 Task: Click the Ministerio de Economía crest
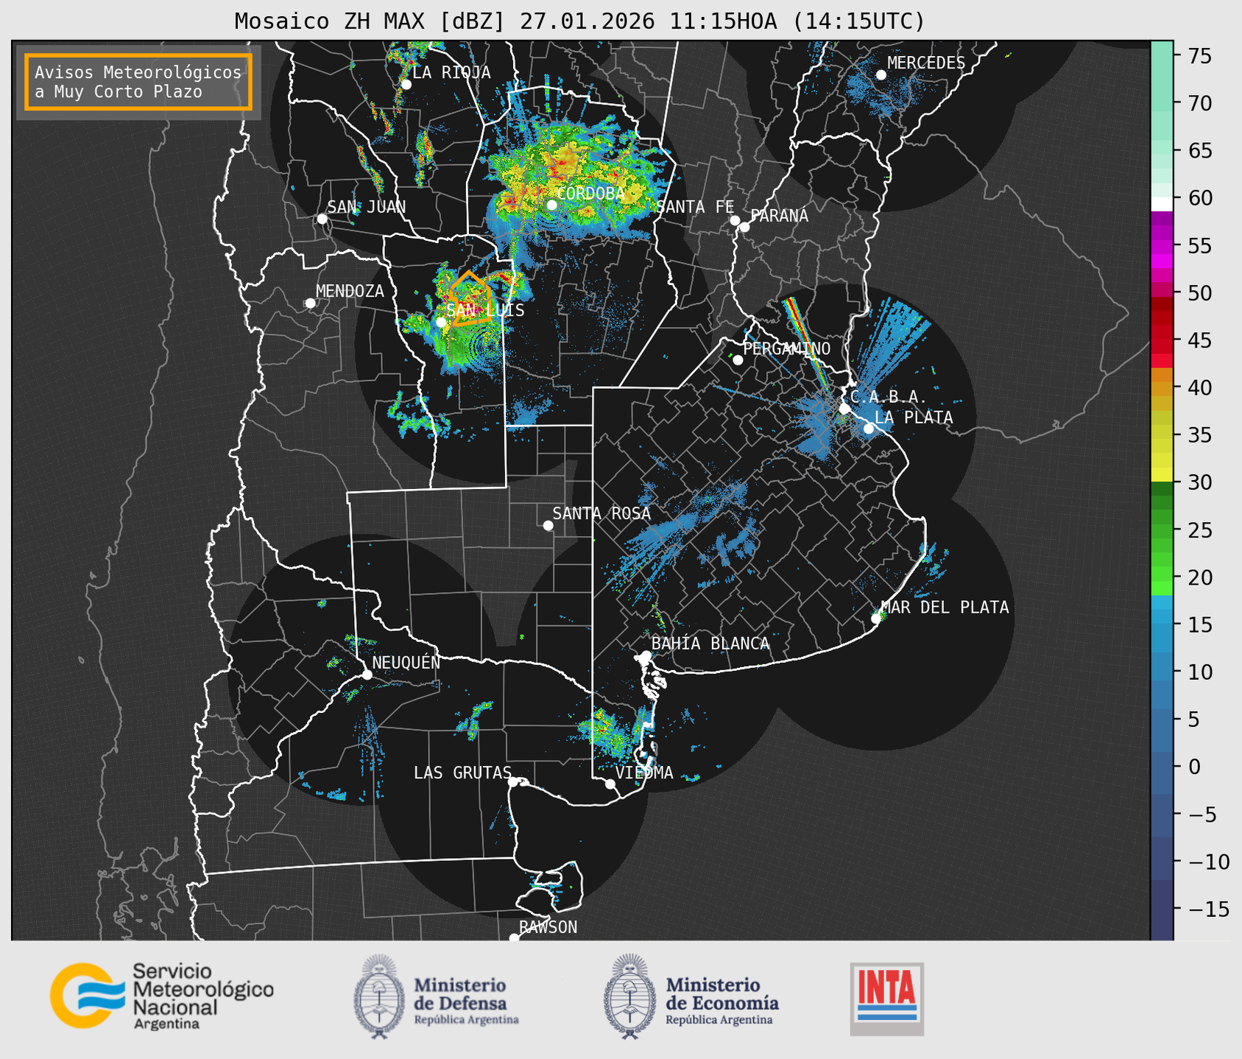coord(630,996)
